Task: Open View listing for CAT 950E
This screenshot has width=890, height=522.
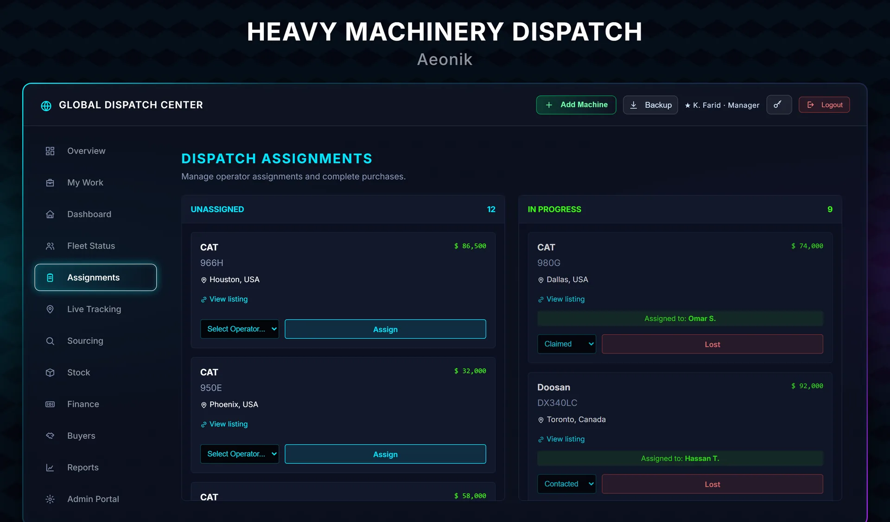Action: [224, 424]
